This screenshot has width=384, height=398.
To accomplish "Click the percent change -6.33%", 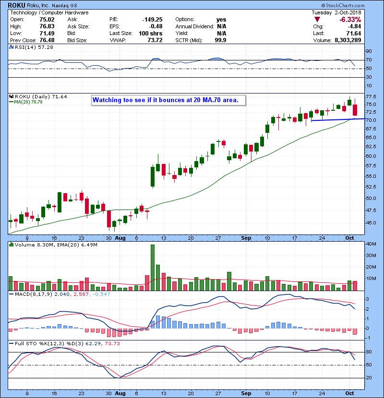I will pos(350,20).
